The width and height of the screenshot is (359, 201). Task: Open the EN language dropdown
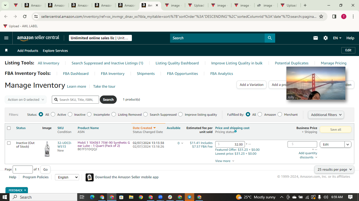click(x=337, y=38)
